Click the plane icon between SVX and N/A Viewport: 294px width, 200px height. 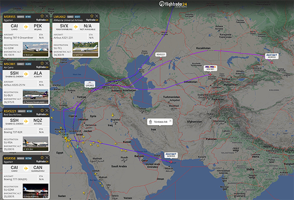(x=76, y=27)
